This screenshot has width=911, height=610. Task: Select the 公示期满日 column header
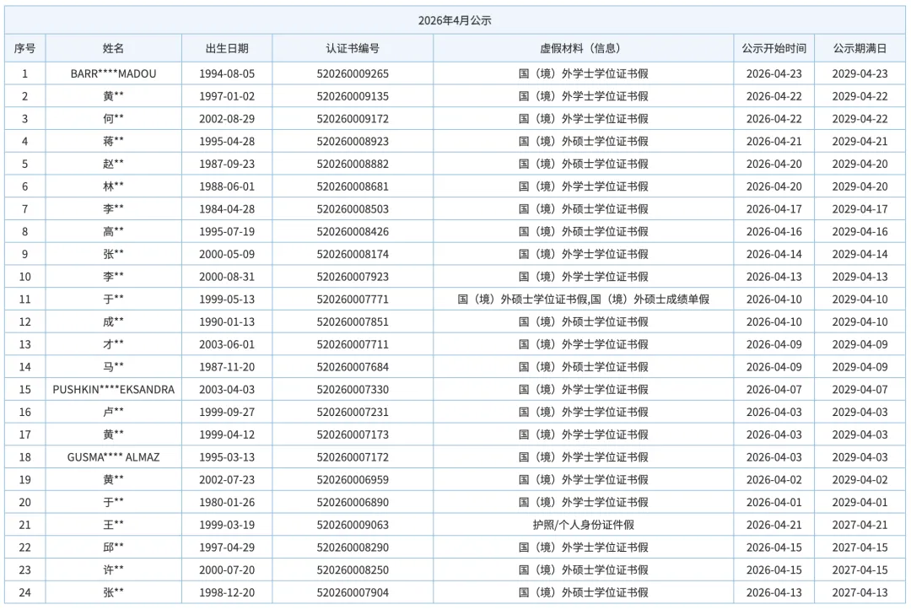[860, 48]
